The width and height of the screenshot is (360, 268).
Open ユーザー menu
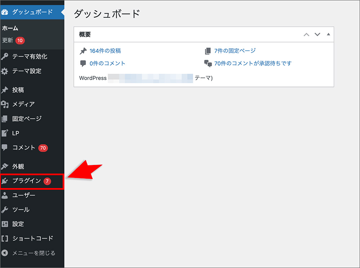pos(32,196)
